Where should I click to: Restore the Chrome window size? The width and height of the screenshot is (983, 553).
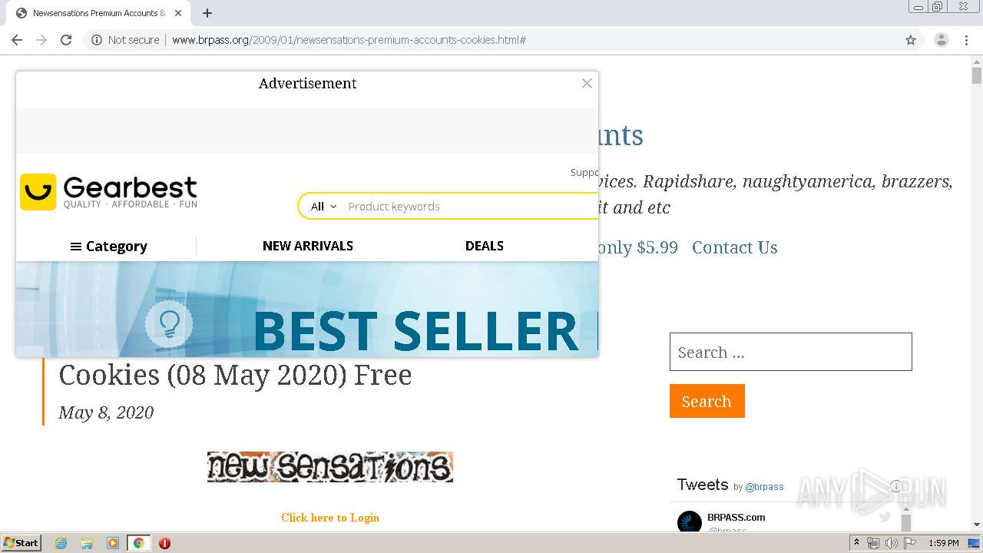[938, 6]
